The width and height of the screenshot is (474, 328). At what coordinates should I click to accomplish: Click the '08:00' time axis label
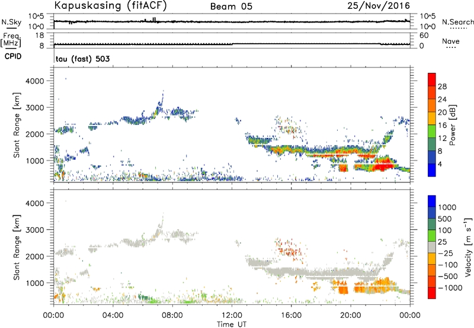172,316
